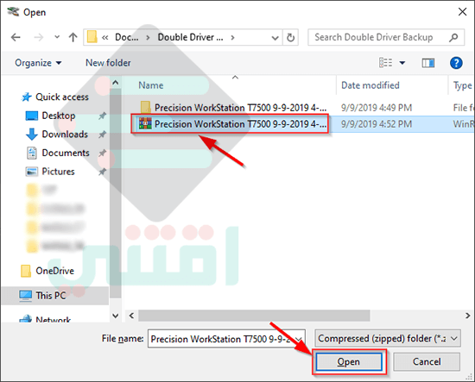Open Compressed (zipped) folder type dropdown
Screen dimensions: 475x382
coord(388,338)
